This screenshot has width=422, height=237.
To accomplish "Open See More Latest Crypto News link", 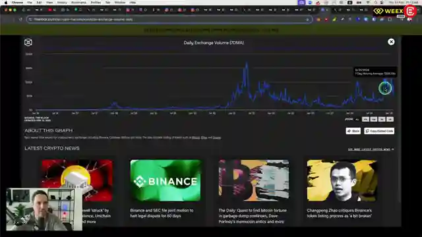I will point(371,149).
